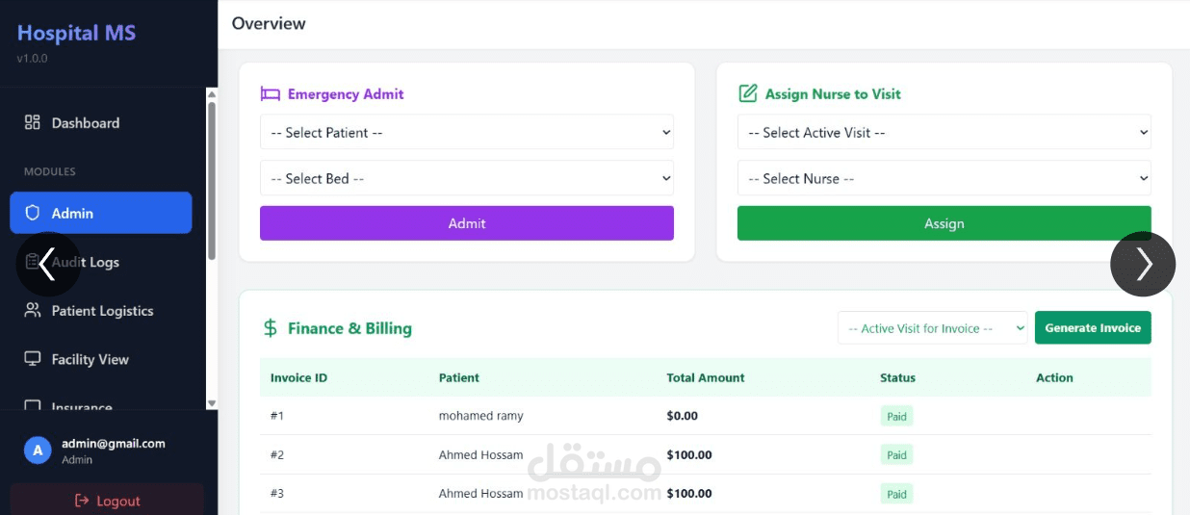Click the Dashboard grid icon
This screenshot has height=515, width=1190.
coord(33,122)
